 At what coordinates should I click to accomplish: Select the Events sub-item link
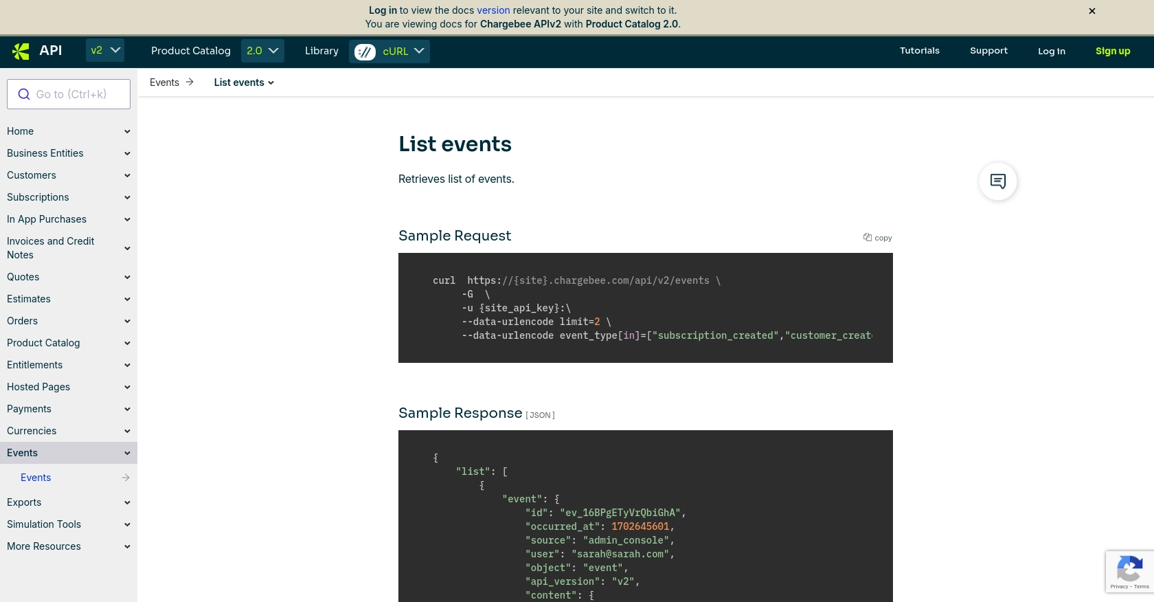tap(36, 478)
